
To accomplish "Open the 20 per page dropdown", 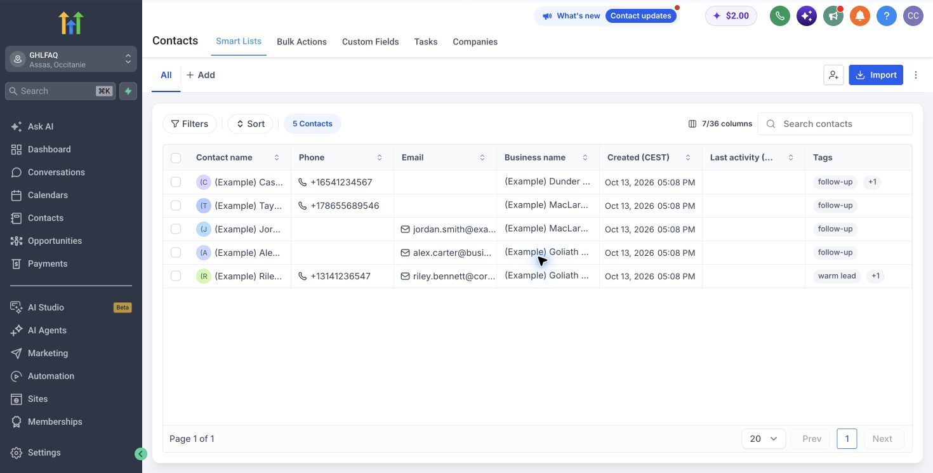I will tap(764, 439).
